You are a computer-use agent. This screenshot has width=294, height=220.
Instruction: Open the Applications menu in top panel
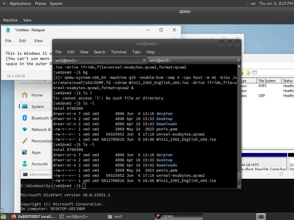click(x=20, y=3)
